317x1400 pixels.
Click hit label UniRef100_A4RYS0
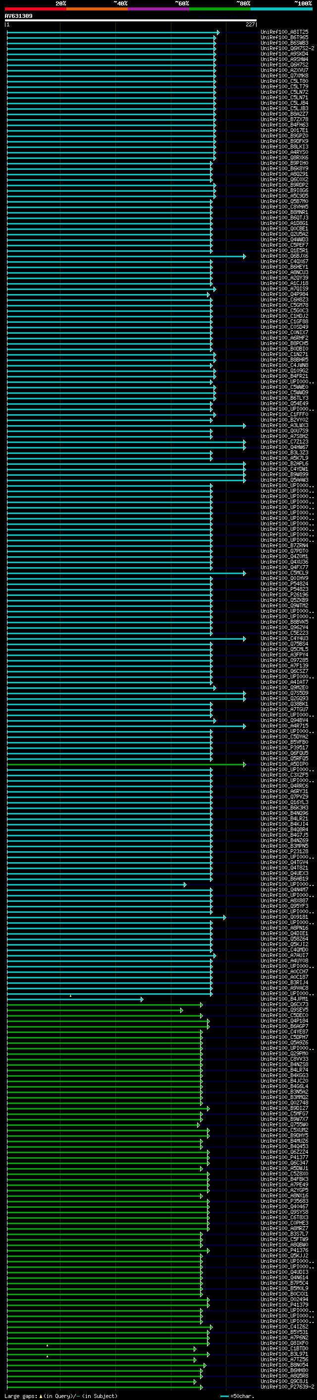284,152
